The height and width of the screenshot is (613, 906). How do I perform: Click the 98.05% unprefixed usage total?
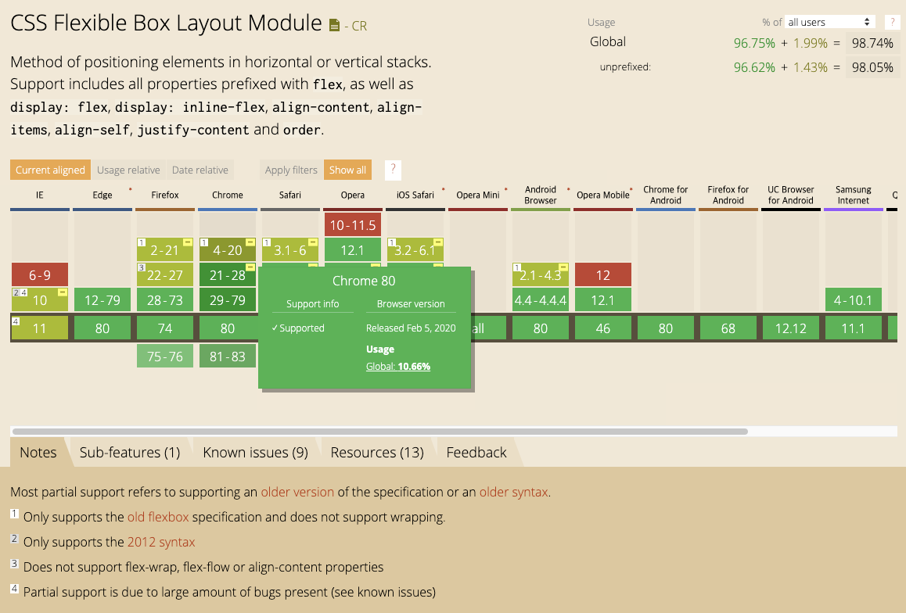872,67
